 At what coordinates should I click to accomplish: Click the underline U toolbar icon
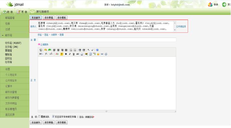click(74, 54)
